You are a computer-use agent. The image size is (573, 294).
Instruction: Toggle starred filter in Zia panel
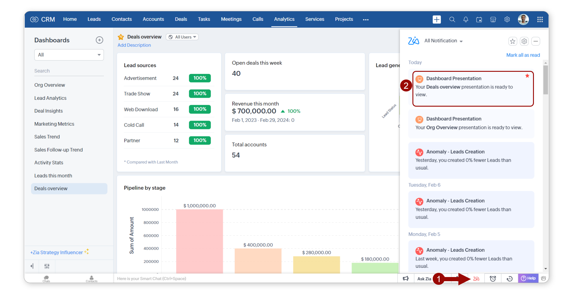click(512, 41)
